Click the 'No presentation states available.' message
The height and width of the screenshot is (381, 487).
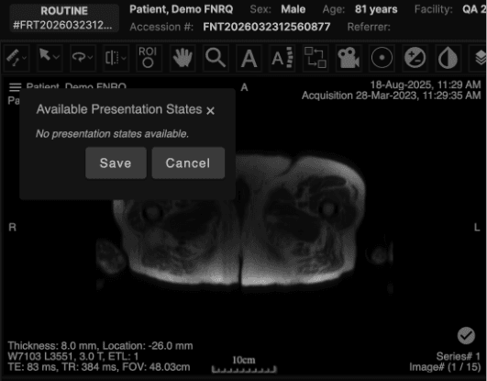(112, 134)
